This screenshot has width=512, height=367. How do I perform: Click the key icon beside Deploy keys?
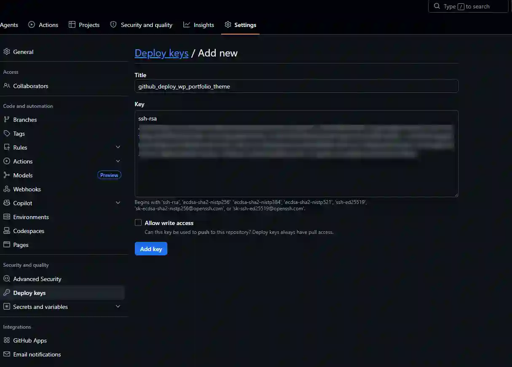point(6,293)
